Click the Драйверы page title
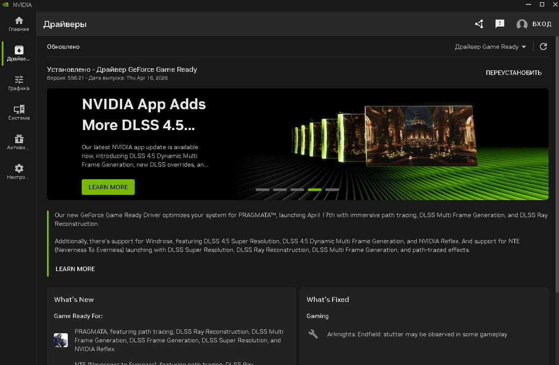Viewport: 559px width, 365px height. pyautogui.click(x=65, y=24)
